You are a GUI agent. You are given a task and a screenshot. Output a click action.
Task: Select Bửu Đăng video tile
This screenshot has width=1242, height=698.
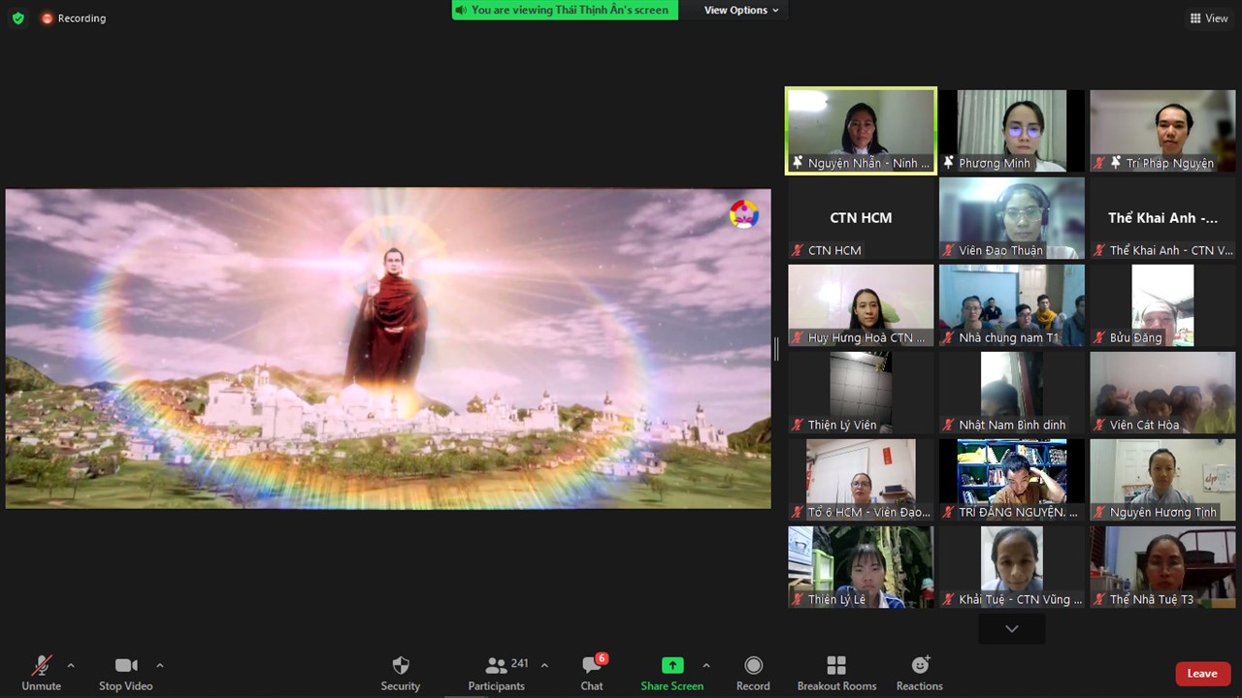1162,305
